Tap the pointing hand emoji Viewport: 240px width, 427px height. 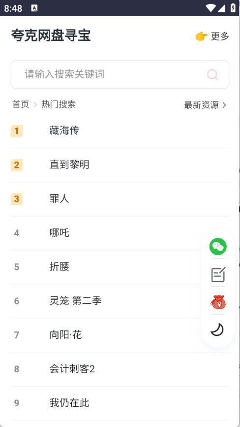[202, 36]
